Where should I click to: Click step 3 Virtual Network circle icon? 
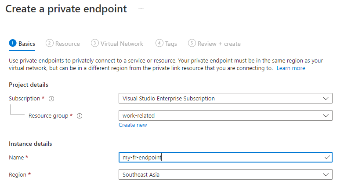coord(95,43)
